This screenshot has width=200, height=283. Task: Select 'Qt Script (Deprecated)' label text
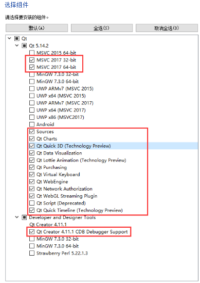click(61, 203)
